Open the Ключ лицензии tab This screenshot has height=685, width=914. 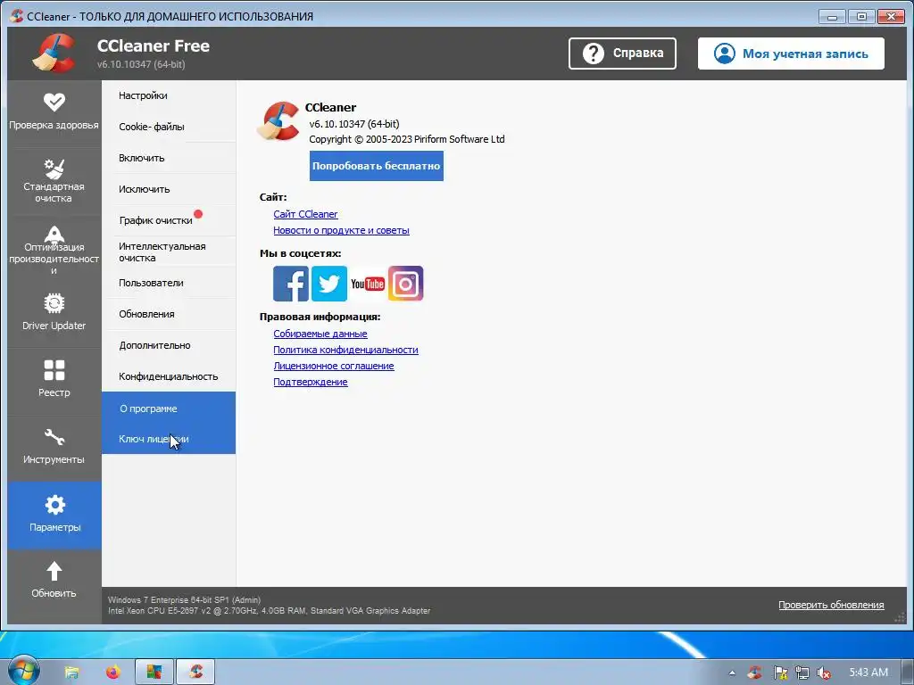click(x=169, y=439)
